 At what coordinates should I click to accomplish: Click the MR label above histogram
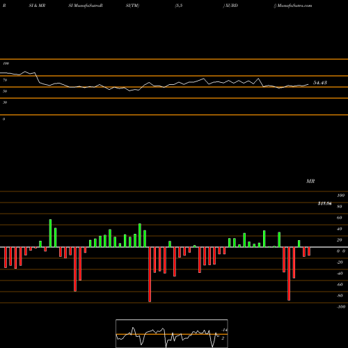310,181
